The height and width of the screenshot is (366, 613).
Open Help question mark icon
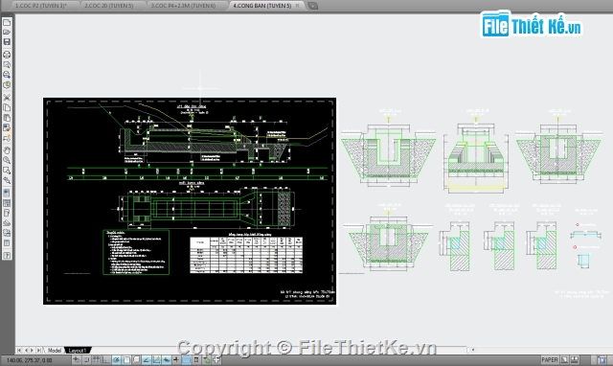tap(7, 256)
